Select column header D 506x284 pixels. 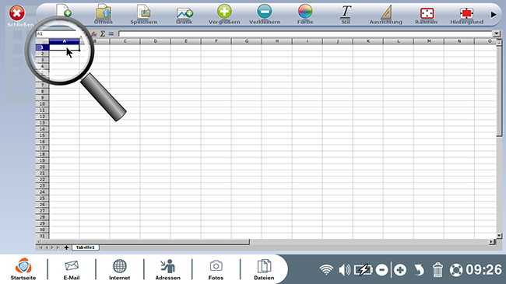pos(155,41)
